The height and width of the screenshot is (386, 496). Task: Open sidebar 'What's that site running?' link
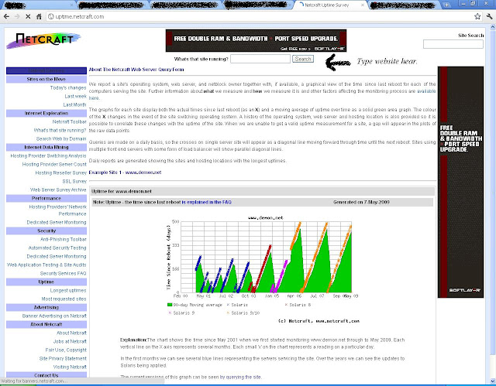[60, 131]
